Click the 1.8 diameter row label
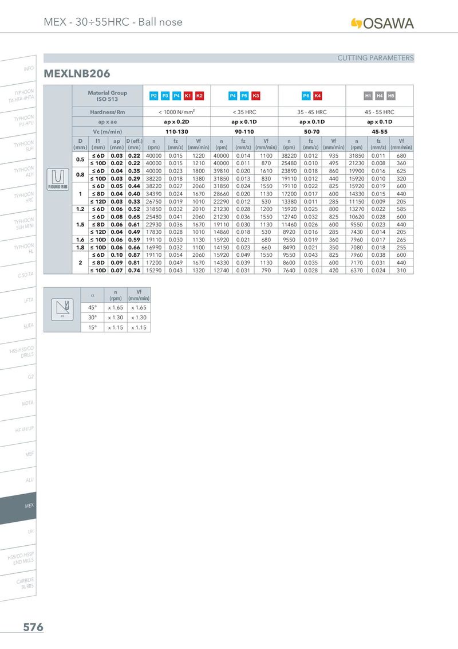Image resolution: width=458 pixels, height=649 pixels. click(80, 248)
